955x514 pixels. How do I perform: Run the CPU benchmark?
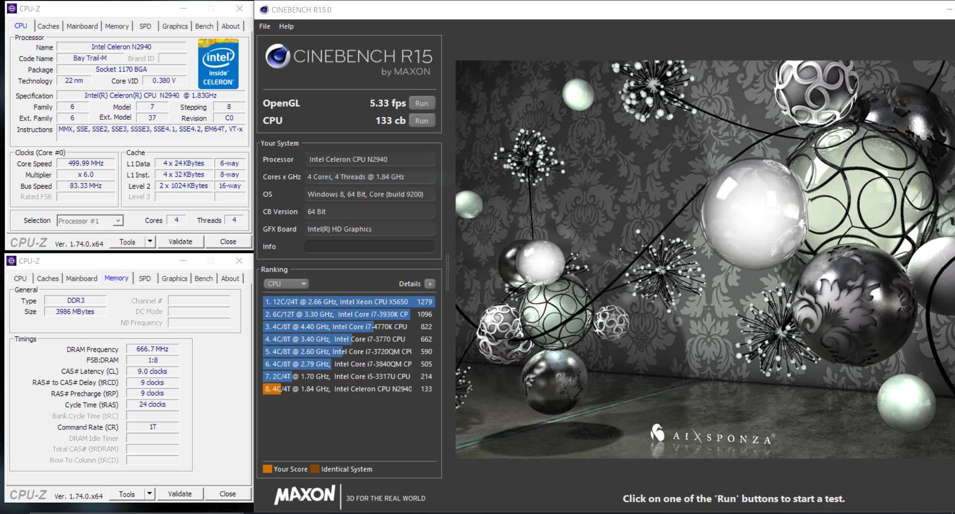tap(422, 120)
